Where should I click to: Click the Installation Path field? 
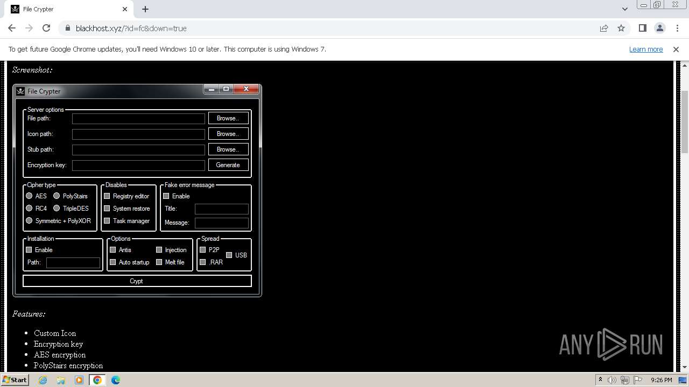coord(73,263)
